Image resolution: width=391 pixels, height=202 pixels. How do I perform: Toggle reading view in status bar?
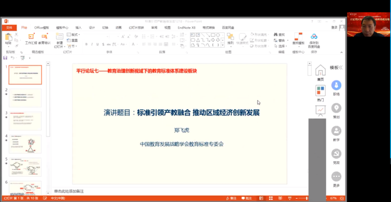[280, 198]
